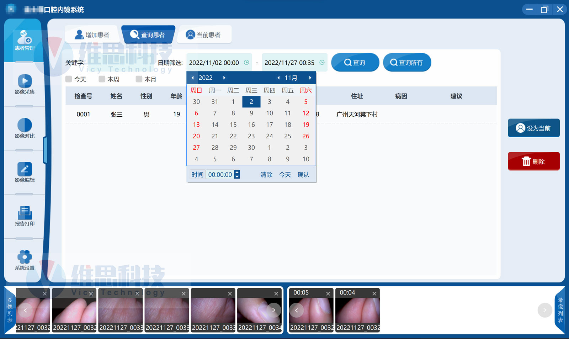Select the 患者管理 patient management icon
569x339 pixels.
coord(25,40)
